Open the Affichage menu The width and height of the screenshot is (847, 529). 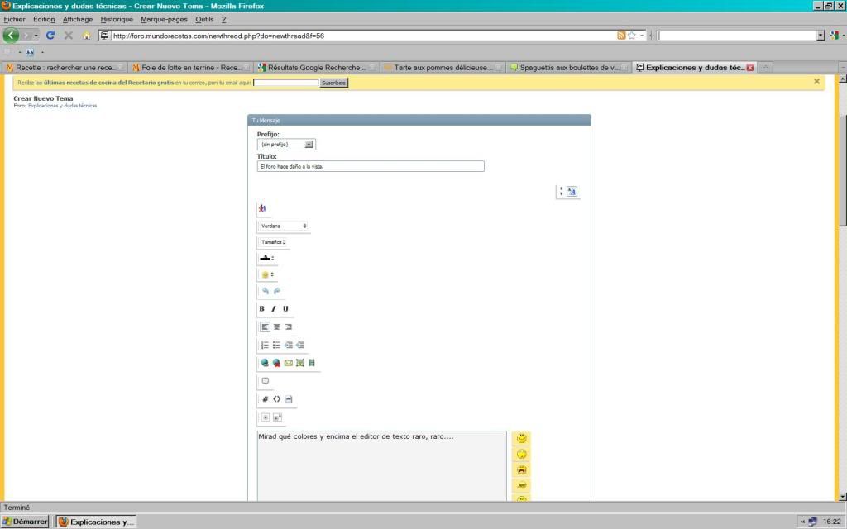pyautogui.click(x=77, y=20)
